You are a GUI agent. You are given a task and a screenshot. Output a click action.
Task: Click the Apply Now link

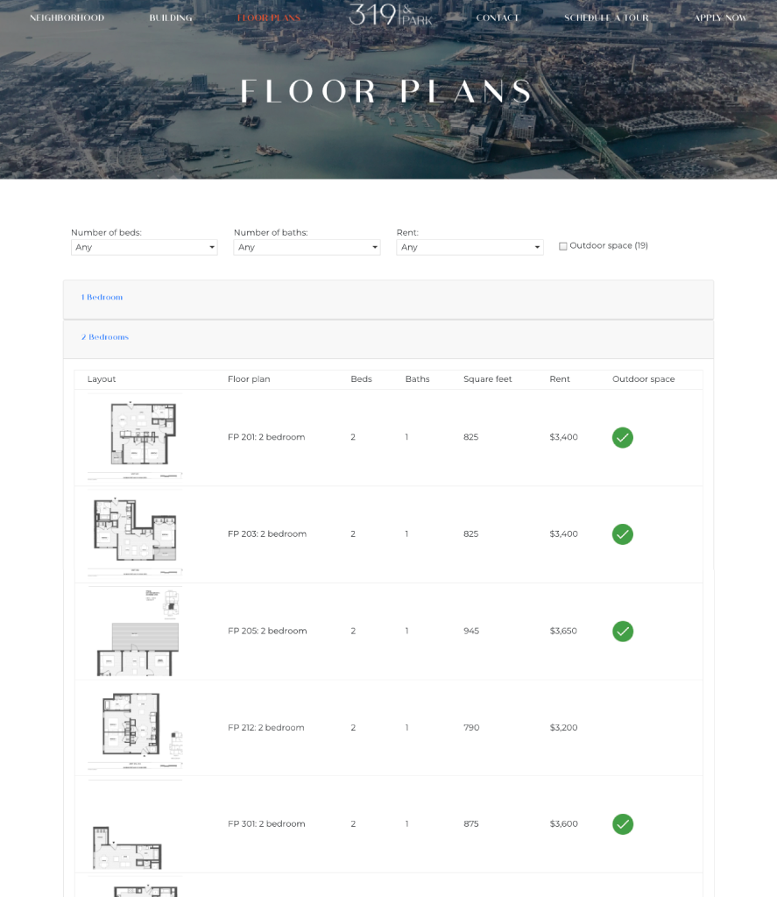(721, 18)
